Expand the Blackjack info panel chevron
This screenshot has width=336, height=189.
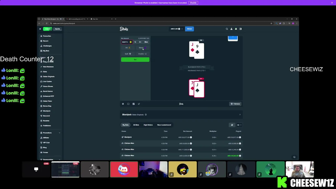[240, 114]
